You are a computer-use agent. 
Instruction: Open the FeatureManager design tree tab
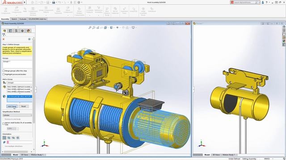(x=4, y=31)
